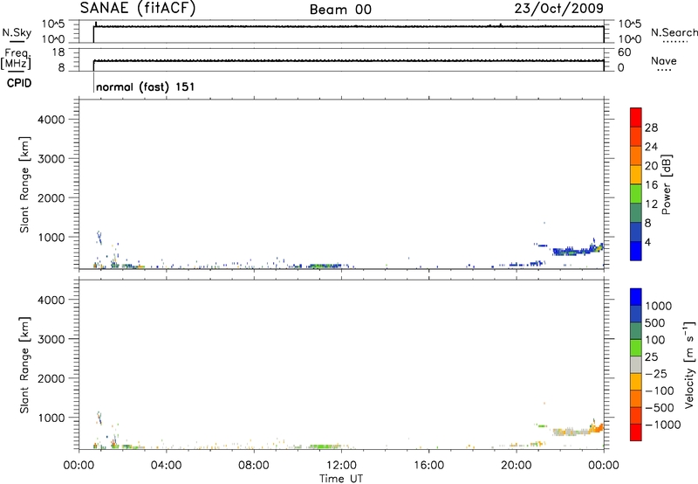Click the Slant Range label of the power panel
The height and width of the screenshot is (484, 698).
24,184
